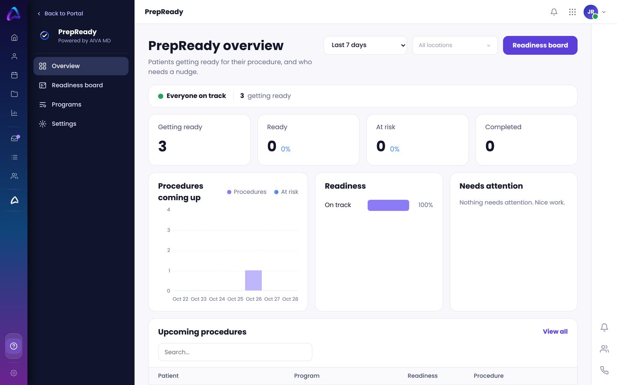Open the apps grid launcher icon
Screen dimensions: 617x385
[x=572, y=12]
